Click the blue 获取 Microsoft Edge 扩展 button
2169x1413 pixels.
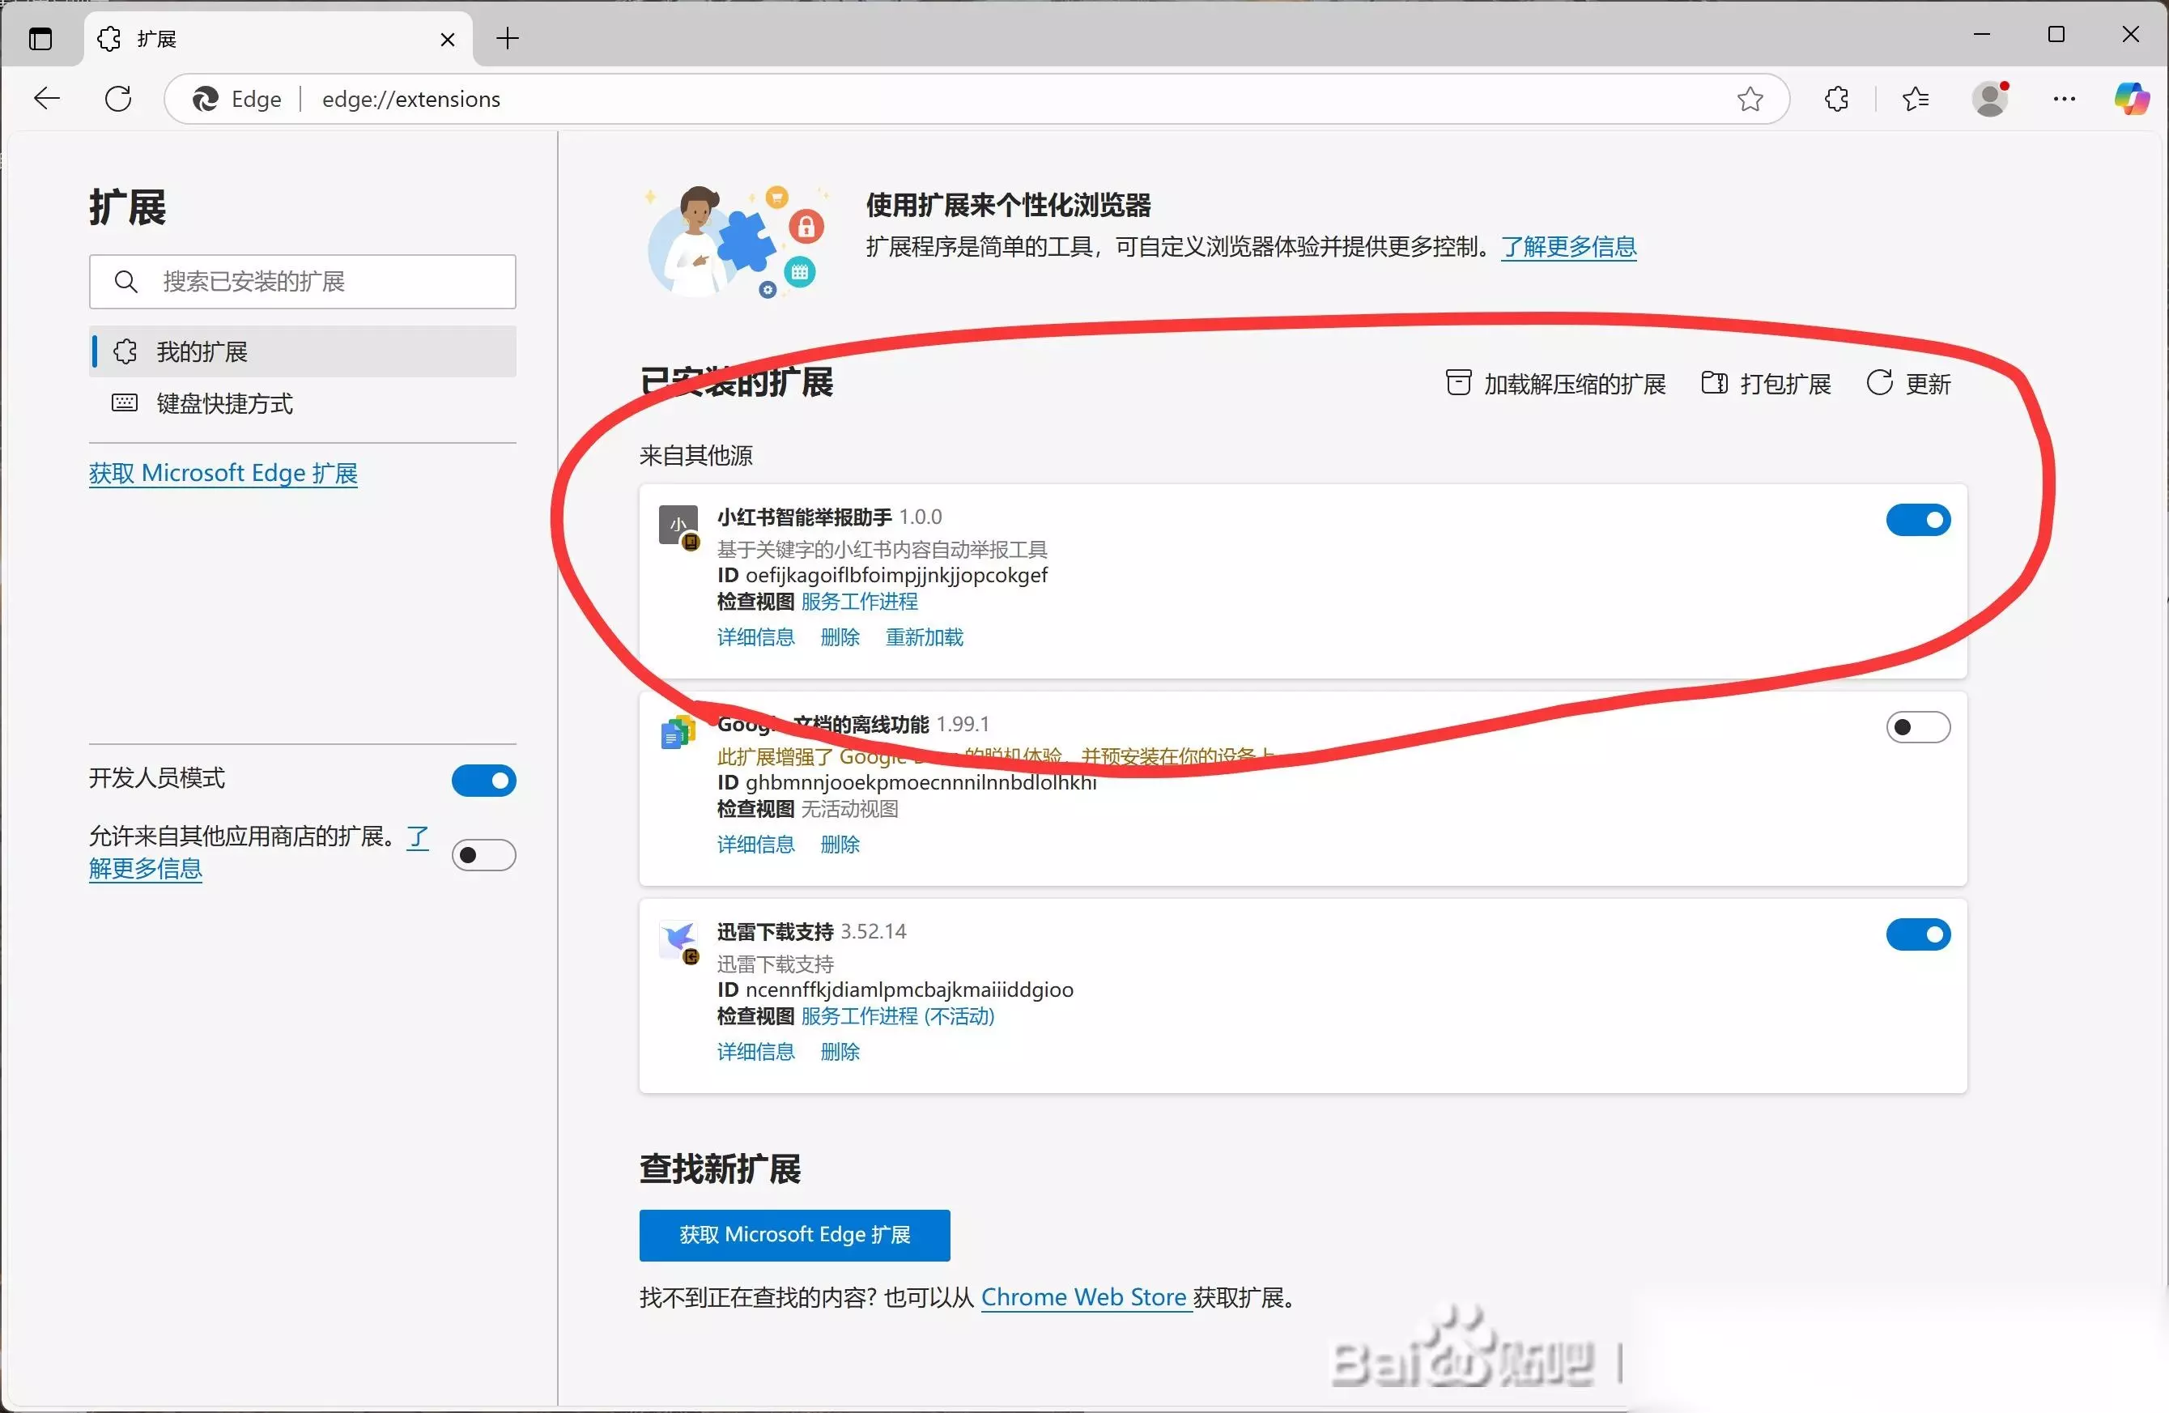click(x=795, y=1235)
